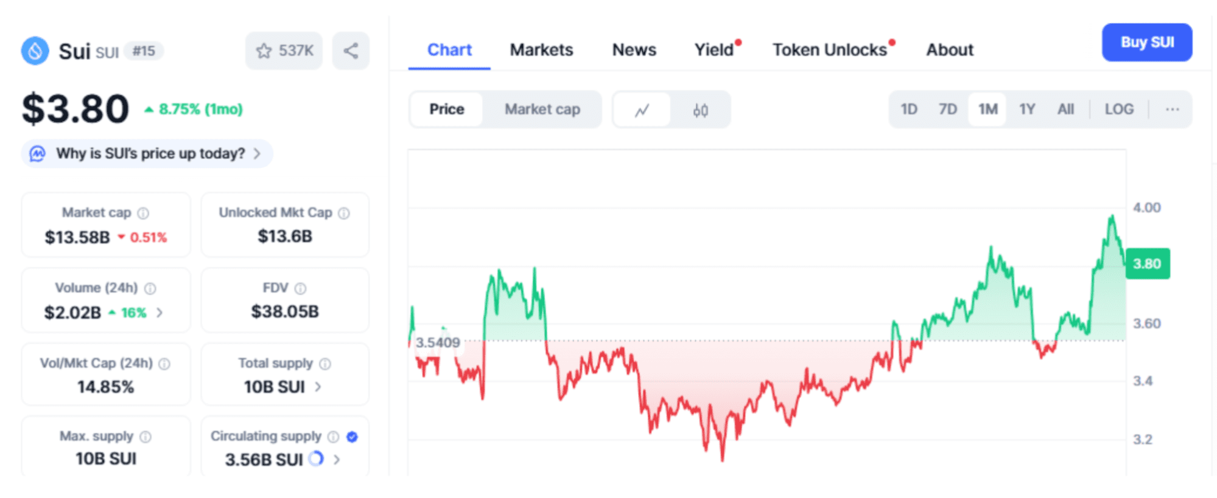This screenshot has width=1217, height=498.
Task: Expand the Volume (24h) chevron
Action: point(160,313)
